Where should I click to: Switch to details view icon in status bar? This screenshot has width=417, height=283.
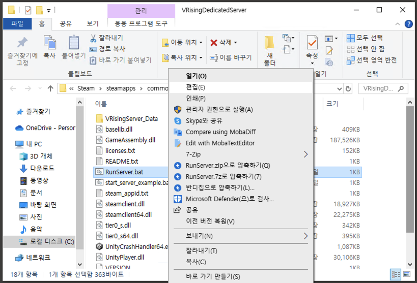pyautogui.click(x=396, y=274)
